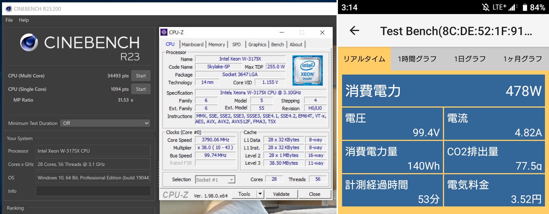549x214 pixels.
Task: Start the CPU Multi Core test
Action: click(141, 76)
